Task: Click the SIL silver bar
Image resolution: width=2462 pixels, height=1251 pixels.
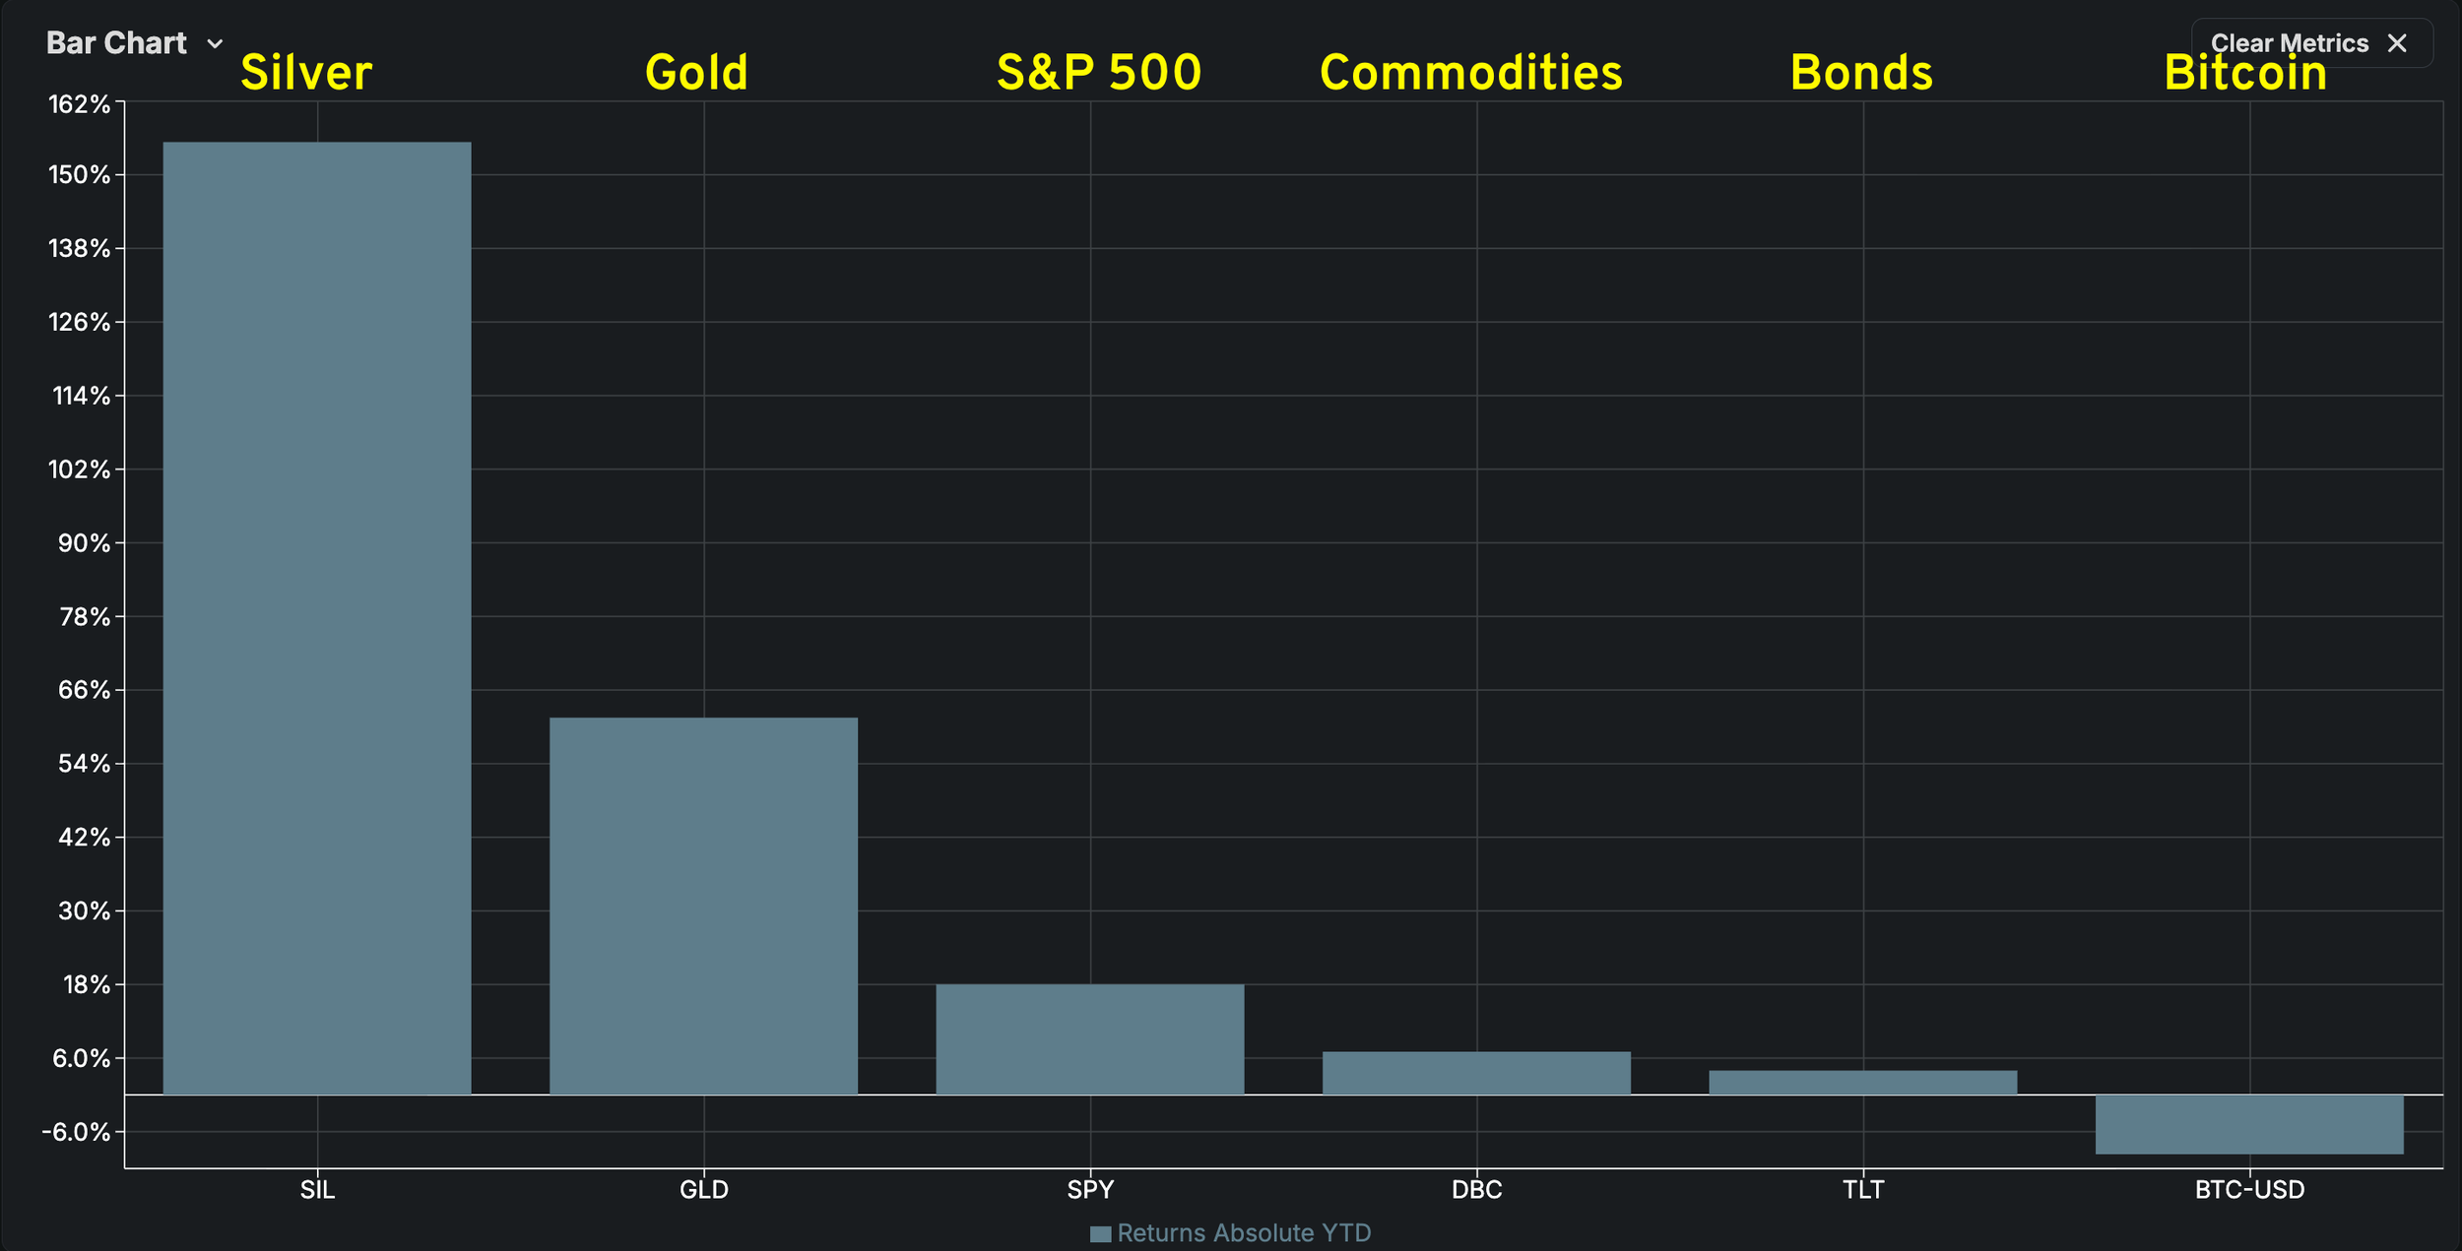Action: 317,618
